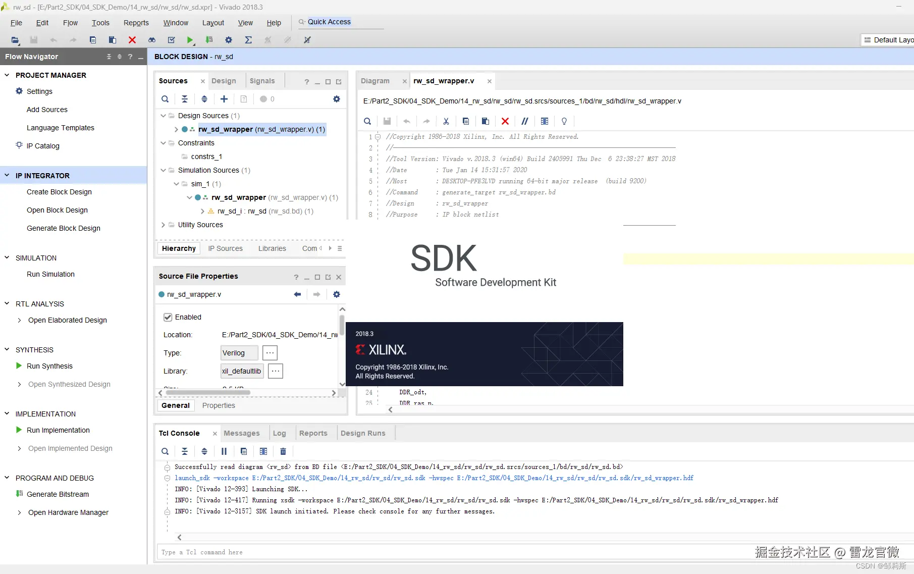Image resolution: width=914 pixels, height=574 pixels.
Task: Expand all items in Sources panel
Action: pos(204,99)
